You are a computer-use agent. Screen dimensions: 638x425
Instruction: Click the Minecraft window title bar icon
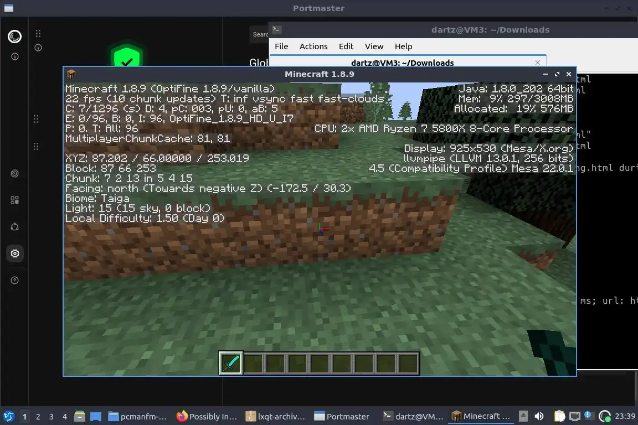click(x=71, y=74)
